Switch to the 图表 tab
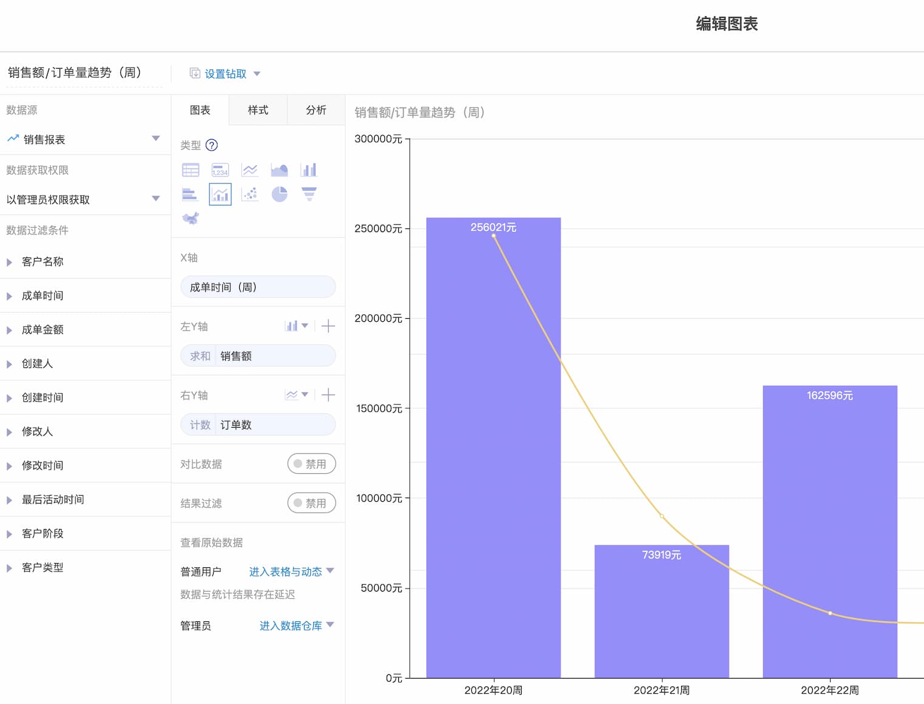The image size is (924, 704). [x=200, y=110]
